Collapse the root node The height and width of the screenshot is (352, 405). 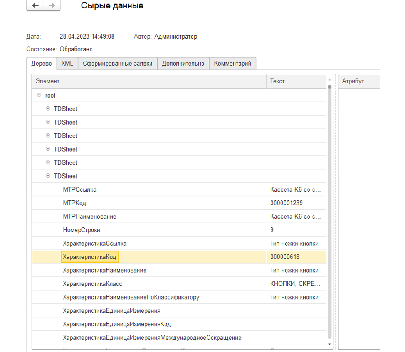click(x=39, y=95)
